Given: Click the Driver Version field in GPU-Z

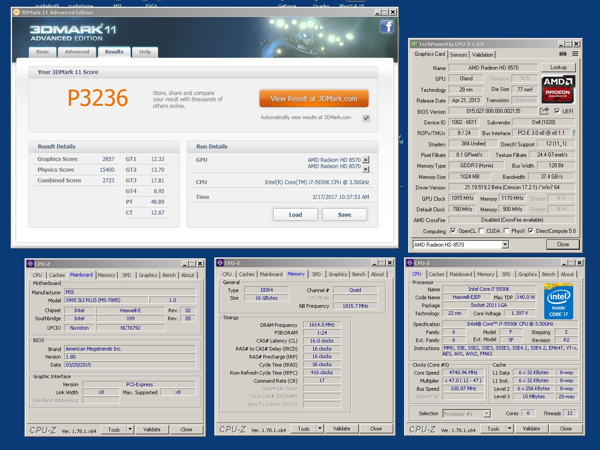Looking at the screenshot, I should pos(512,187).
